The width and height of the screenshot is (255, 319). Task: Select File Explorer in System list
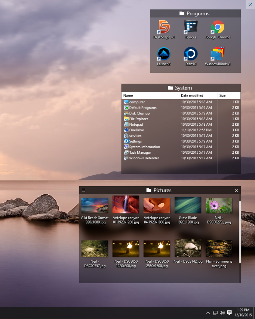point(181,119)
